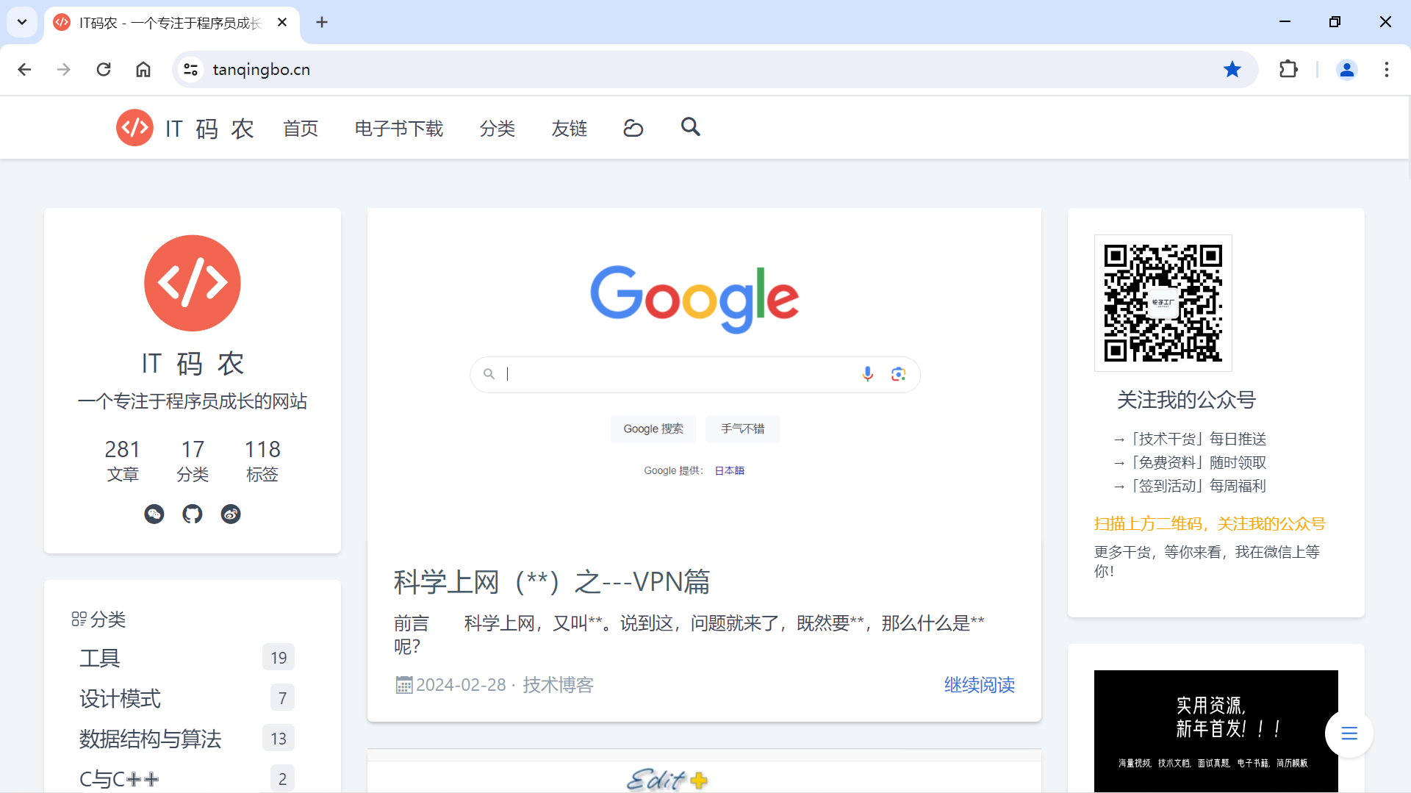Image resolution: width=1411 pixels, height=793 pixels.
Task: Click the count badge 13 beside 数据结构与算法
Action: [279, 739]
